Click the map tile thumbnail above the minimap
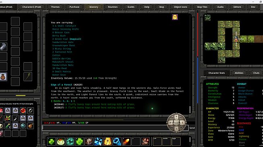 (x=208, y=18)
